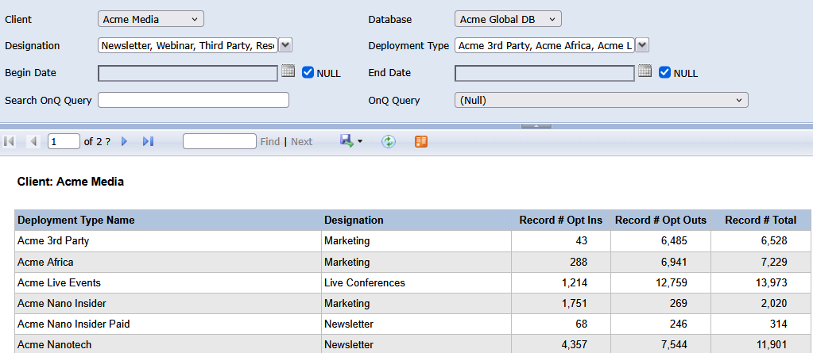The height and width of the screenshot is (353, 813).
Task: Expand the Designation multi-select arrow
Action: 285,45
